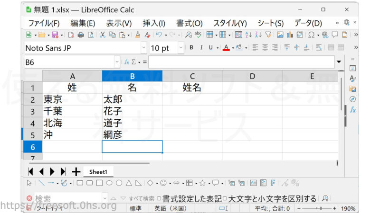Open the sidebar Gallery panel
380x213 pixels.
point(352,89)
